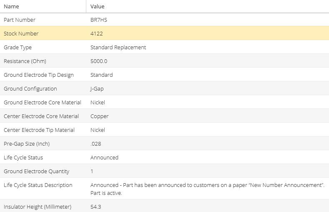Click the Copper core material value

(x=99, y=116)
